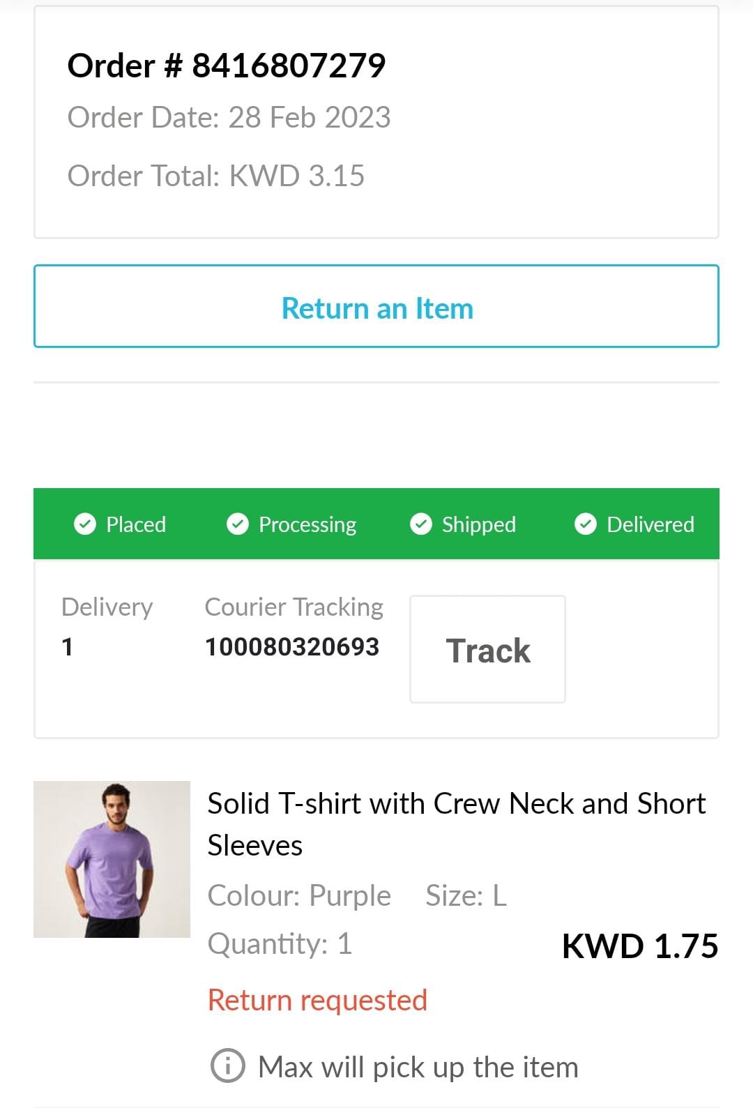Tap the Max will pick up message
Viewport: 753px width, 1108px height.
pos(418,1067)
